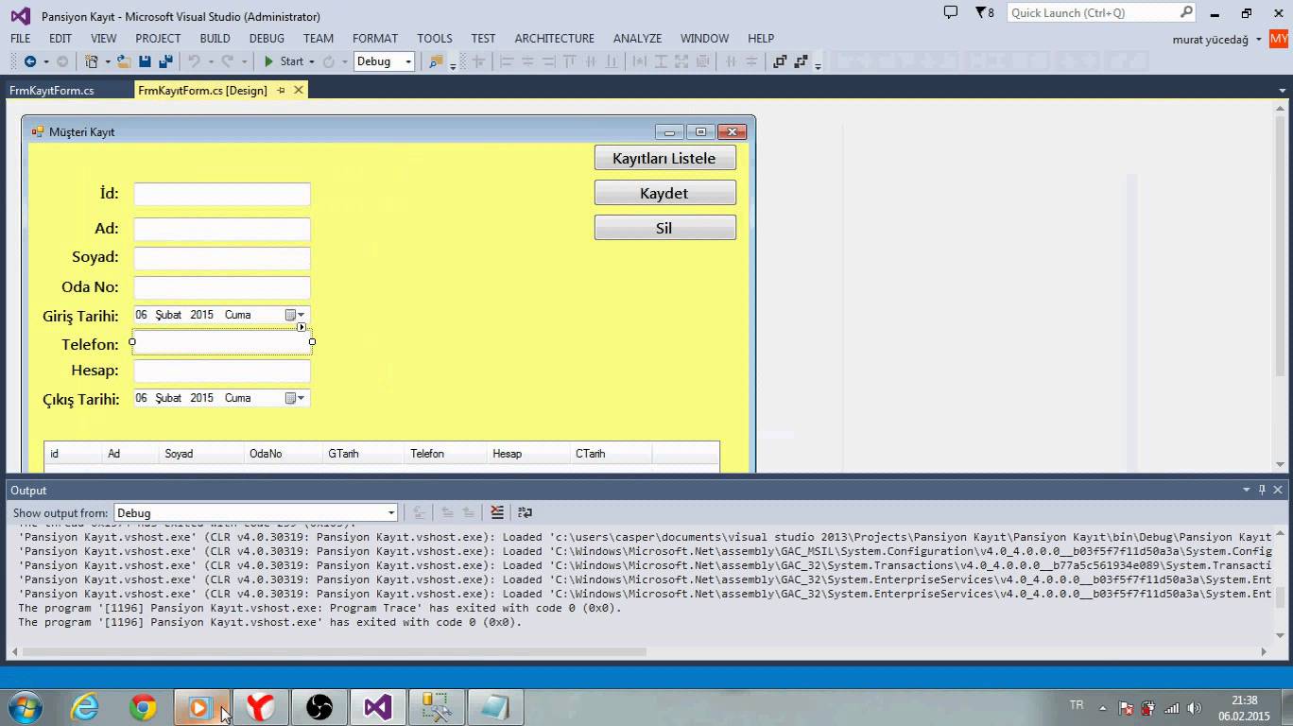
Task: Open the Output window position menu arrow
Action: coord(1247,490)
